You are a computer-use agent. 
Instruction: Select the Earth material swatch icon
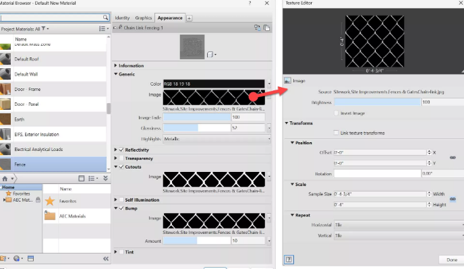pos(5,119)
